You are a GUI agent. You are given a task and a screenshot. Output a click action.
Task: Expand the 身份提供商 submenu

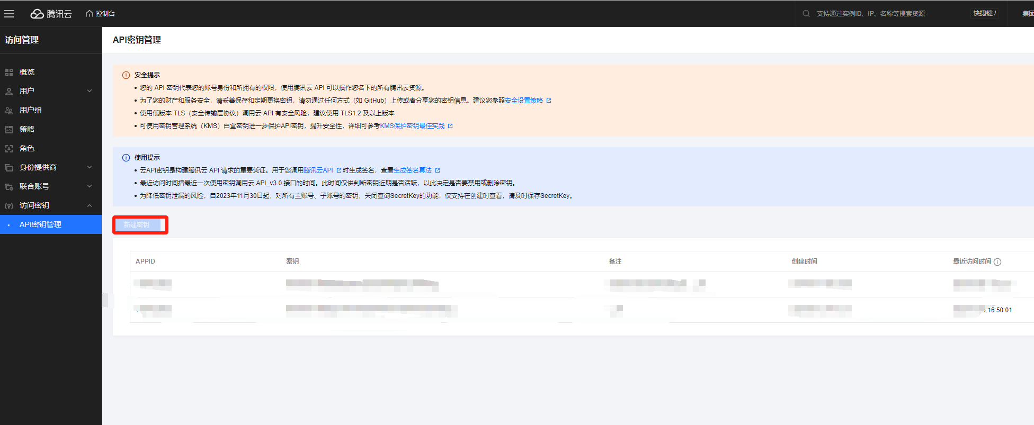(x=90, y=167)
